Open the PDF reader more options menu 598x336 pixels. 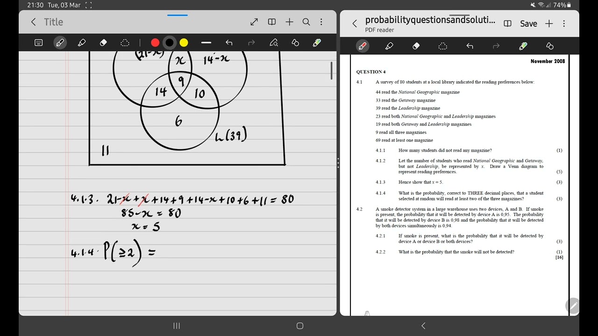(x=564, y=23)
